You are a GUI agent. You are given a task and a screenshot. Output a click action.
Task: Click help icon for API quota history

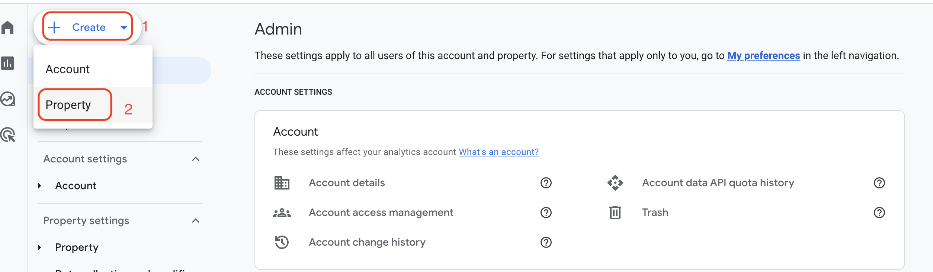(879, 183)
